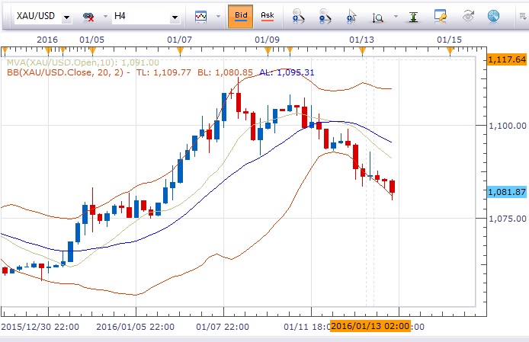Click the orange 1,117.64 price label
Screen dimensions: 529x342
(x=507, y=59)
